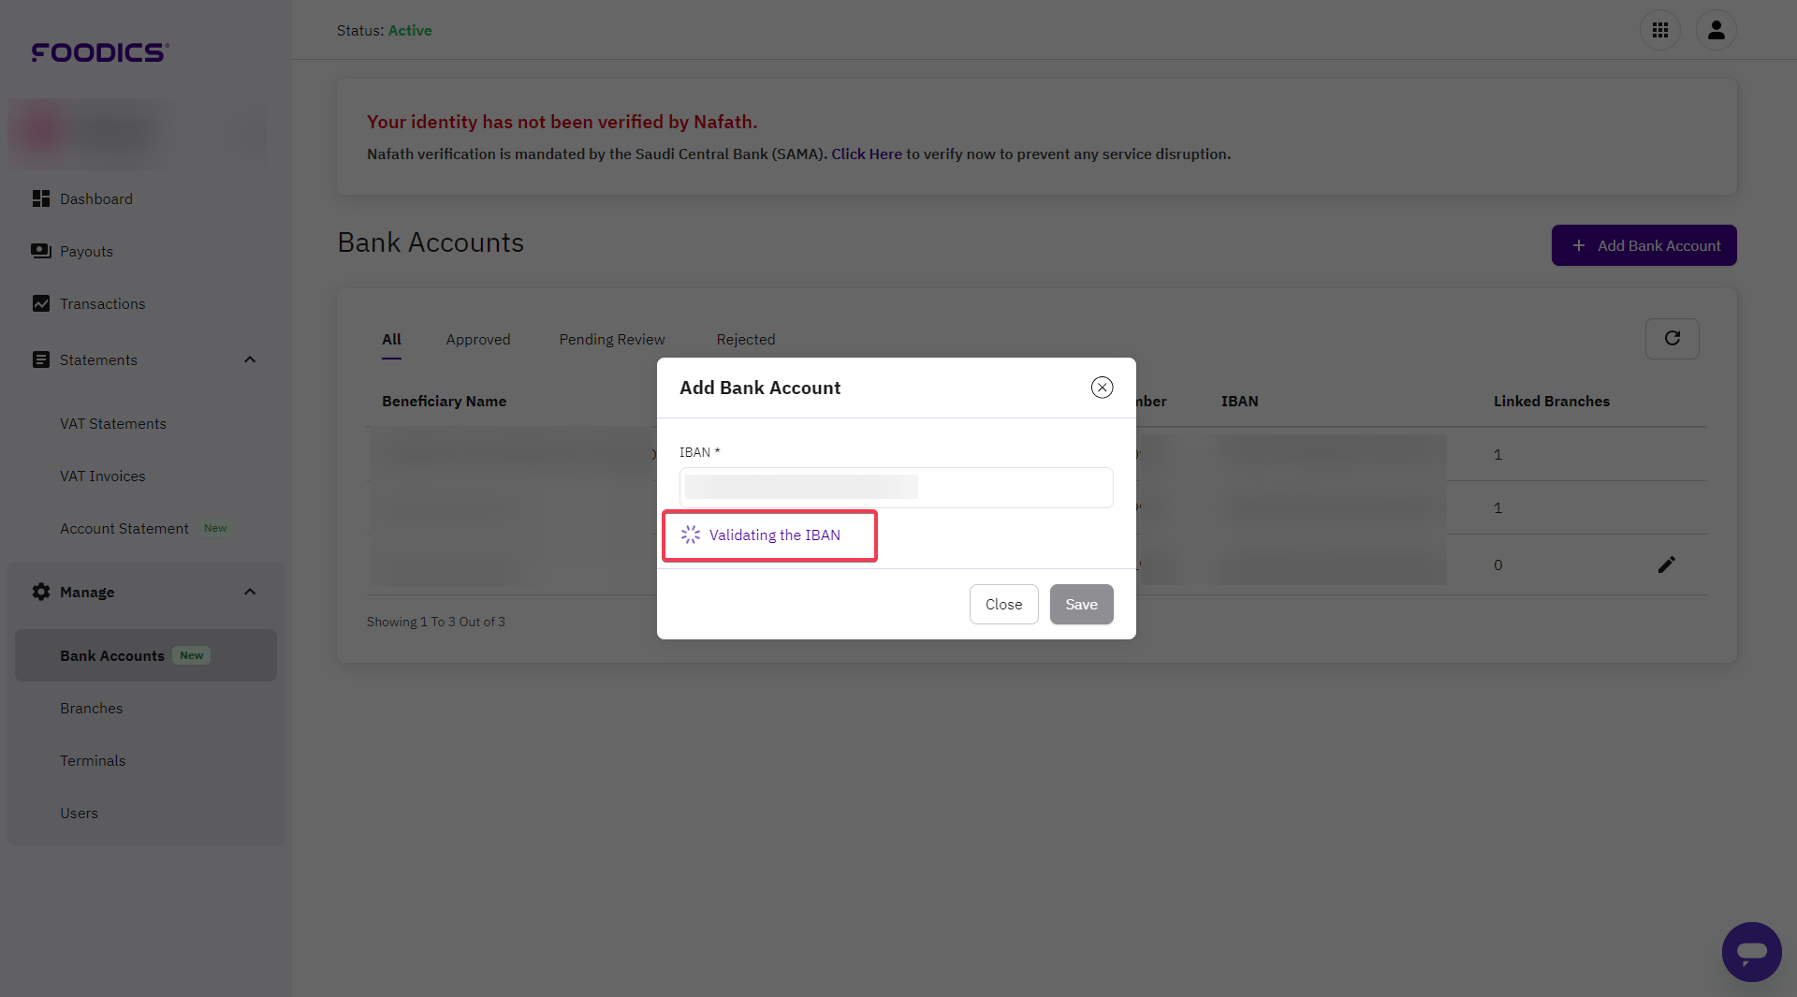Open the Manage settings section
Image resolution: width=1797 pixels, height=997 pixels.
click(x=86, y=592)
